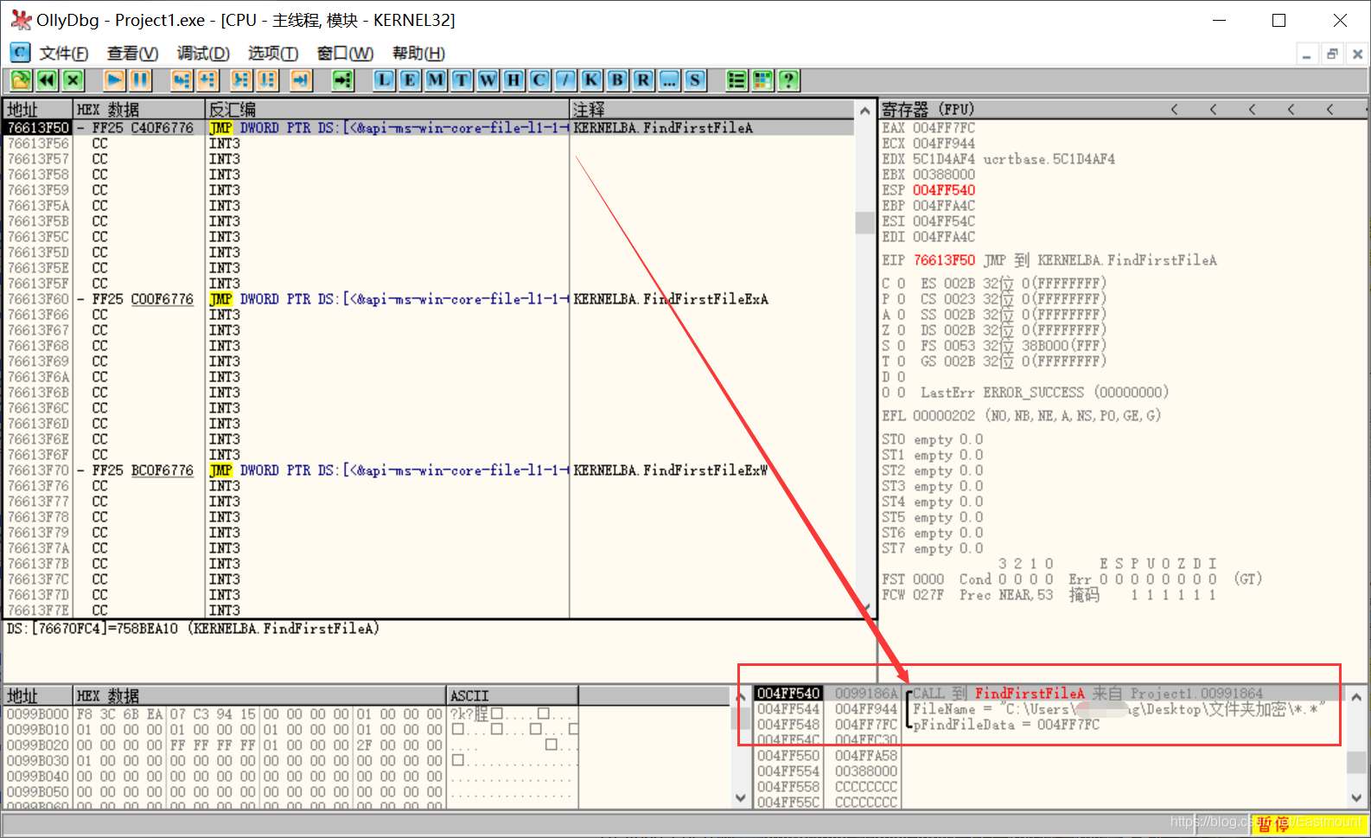Click the Step into toolbar icon

[182, 80]
